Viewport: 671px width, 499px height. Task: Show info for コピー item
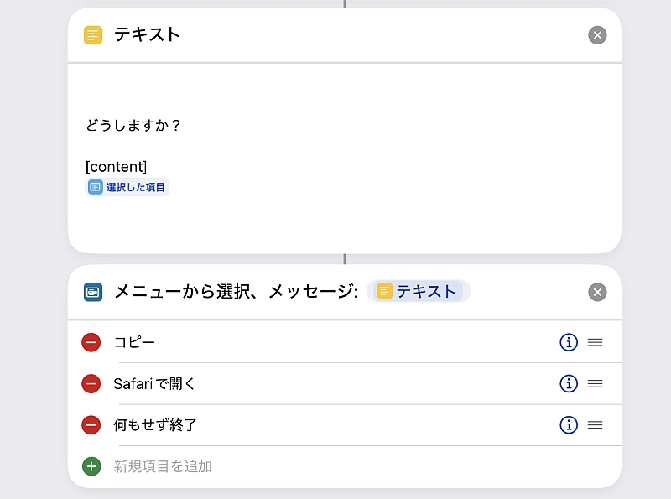tap(569, 342)
